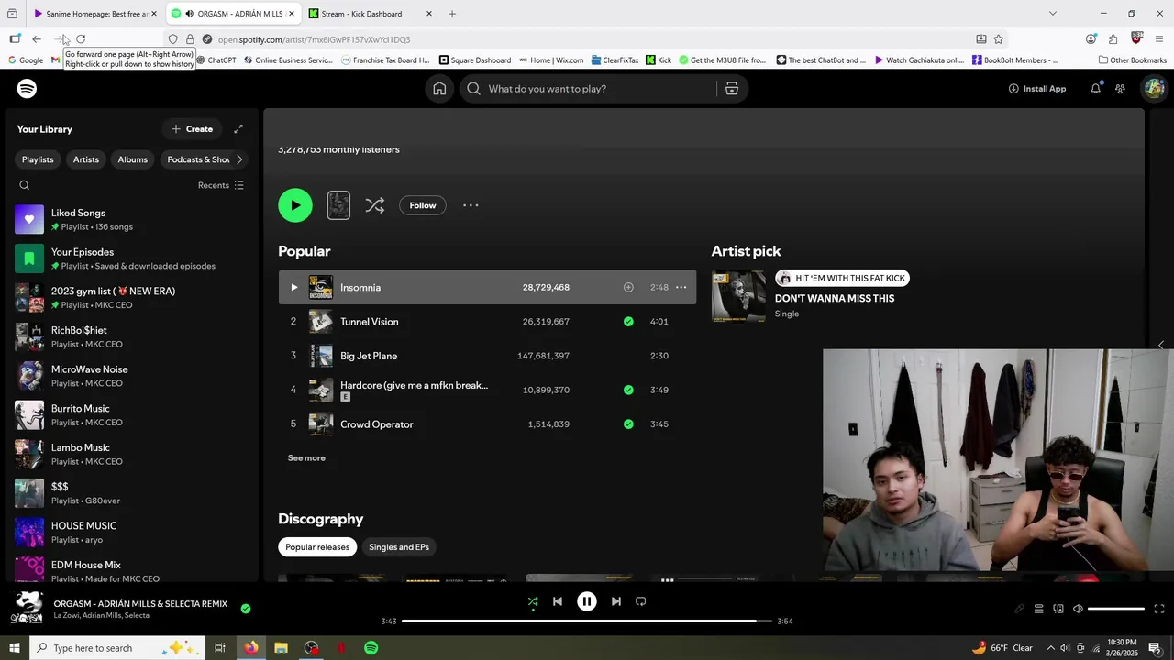Filter library by Podcasts & Shows
The width and height of the screenshot is (1174, 660).
click(196, 159)
